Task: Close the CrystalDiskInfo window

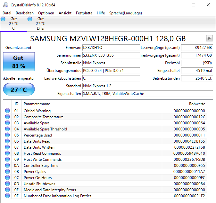Action: (208, 5)
